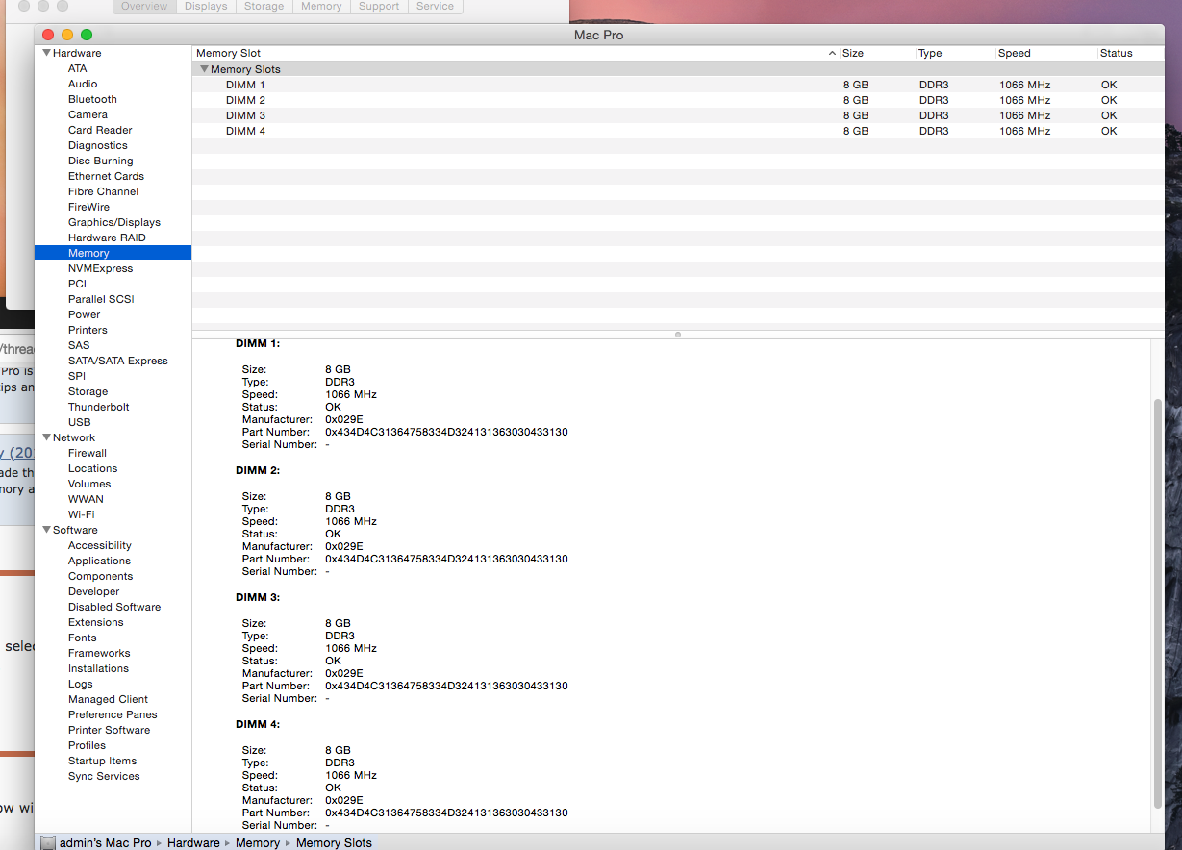
Task: Collapse the Software section triangle
Action: [46, 530]
